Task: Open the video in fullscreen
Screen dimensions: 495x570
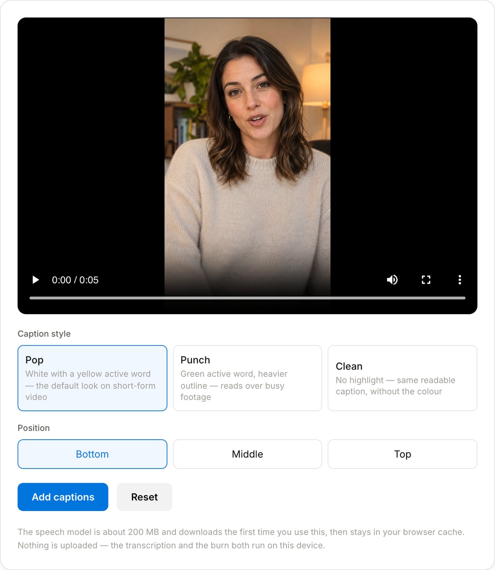Action: point(426,280)
